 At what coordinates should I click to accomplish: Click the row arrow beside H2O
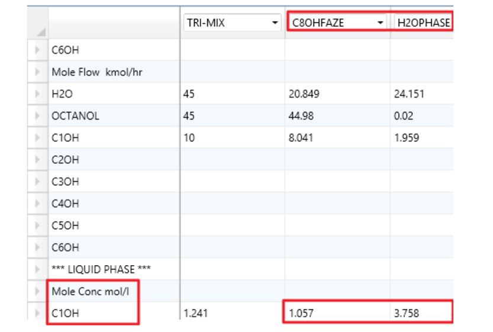click(x=38, y=94)
